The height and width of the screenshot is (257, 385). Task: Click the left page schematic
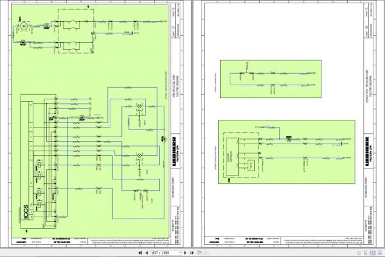coord(90,121)
